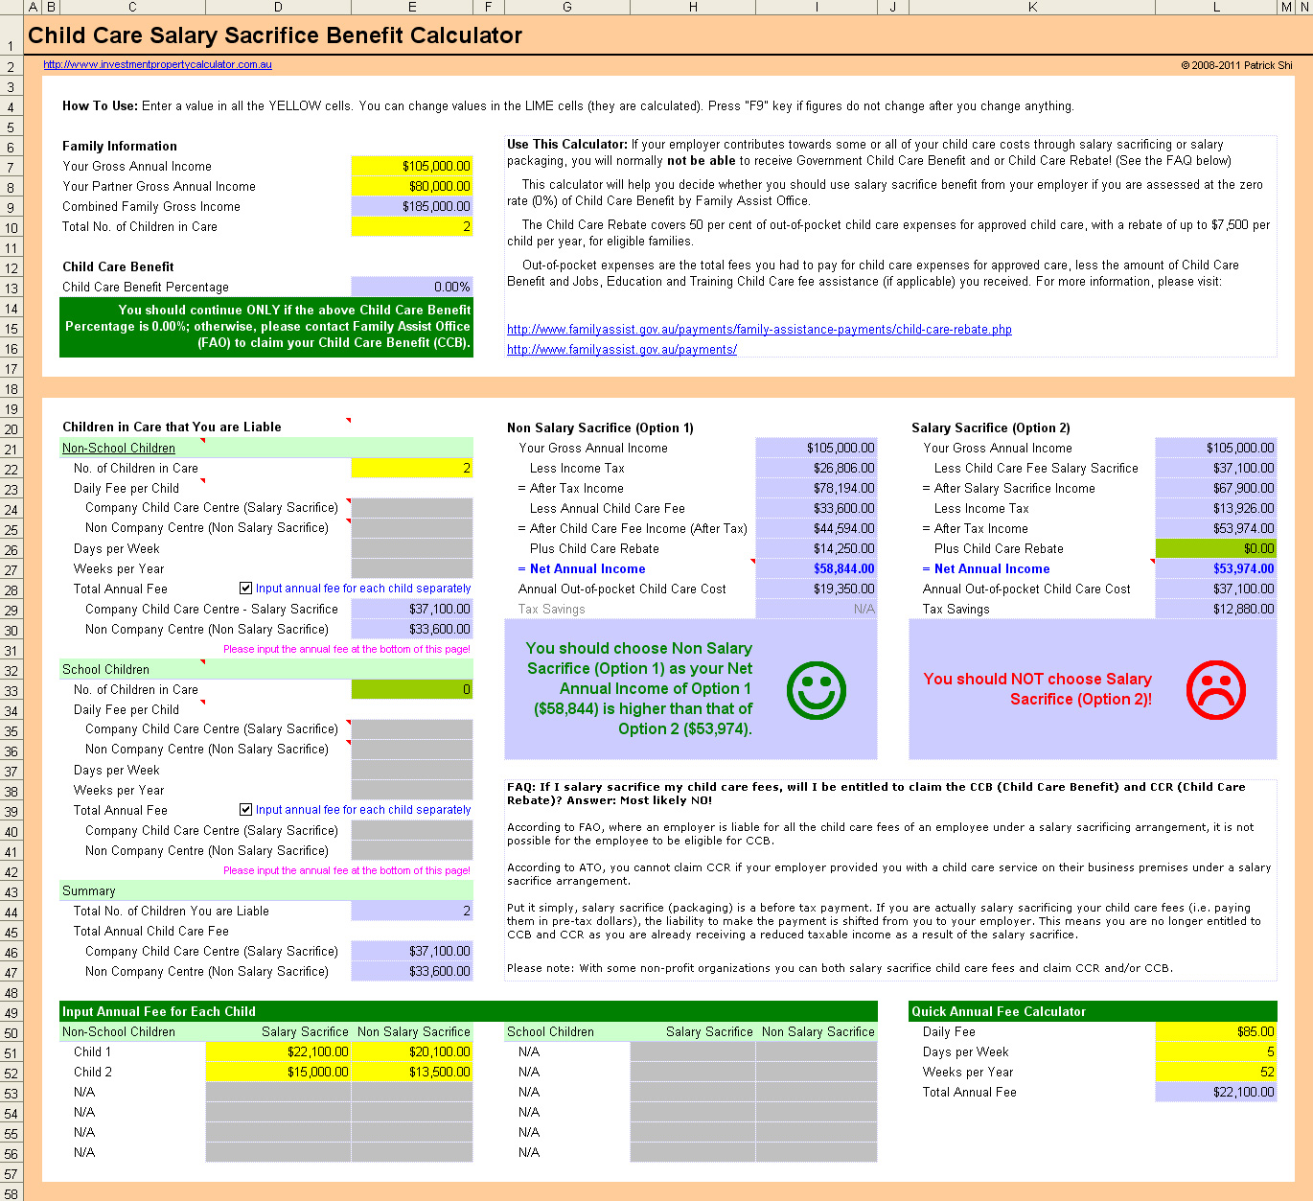Click the green smiley face icon
Image resolution: width=1313 pixels, height=1201 pixels.
[817, 690]
